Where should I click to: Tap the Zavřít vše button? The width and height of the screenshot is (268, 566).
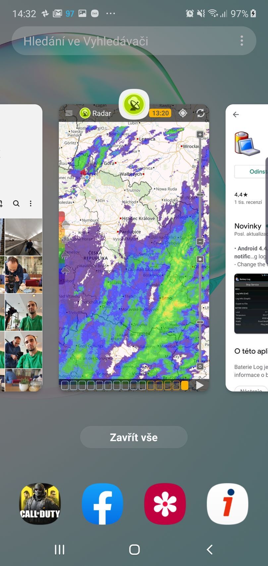pyautogui.click(x=134, y=437)
